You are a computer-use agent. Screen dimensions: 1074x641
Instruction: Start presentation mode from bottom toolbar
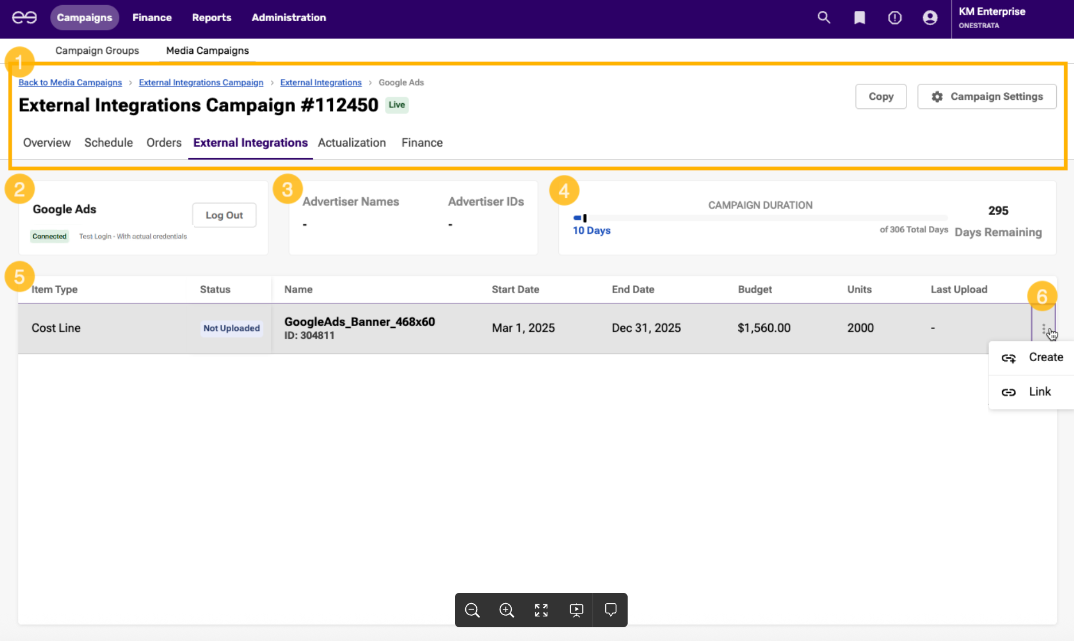pos(576,610)
